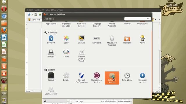This screenshot has width=186, height=104.
Task: Close the System Settings window
Action: coord(44,14)
